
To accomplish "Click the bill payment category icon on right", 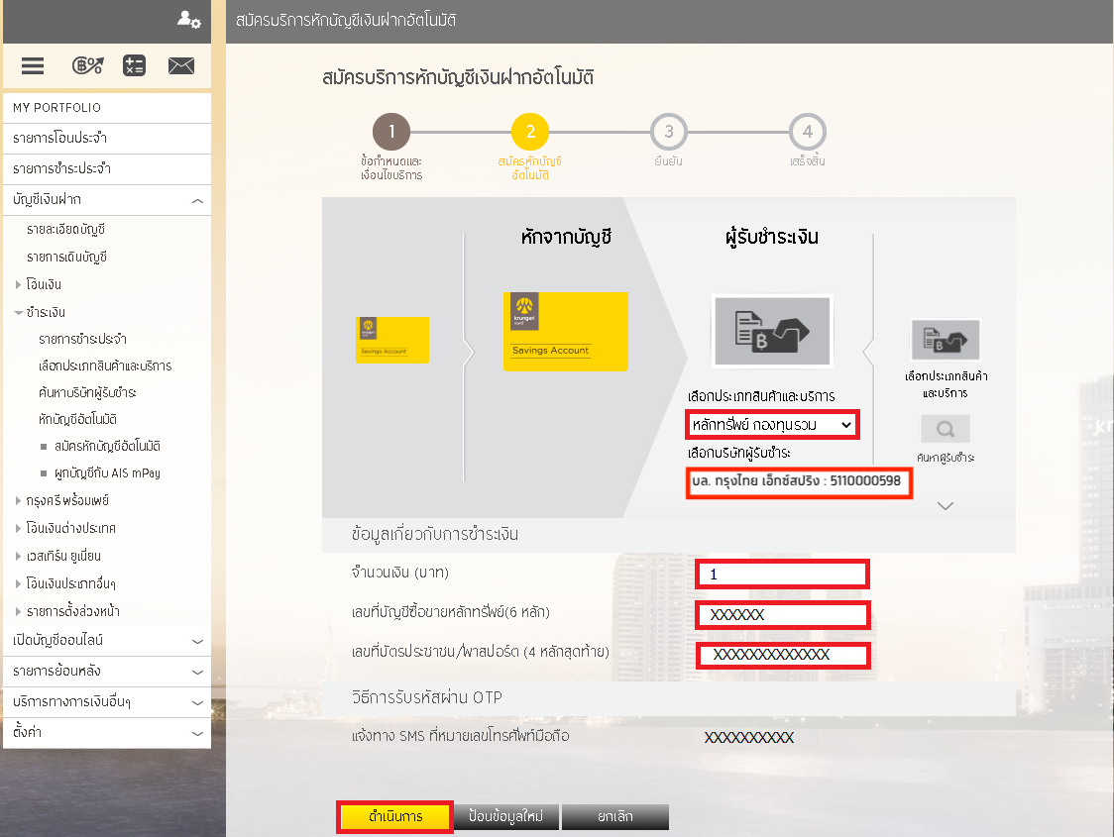I will click(945, 340).
